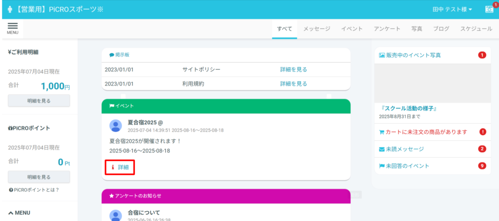The image size is (499, 221).
Task: Open 未読メッセージ link
Action: (x=405, y=149)
